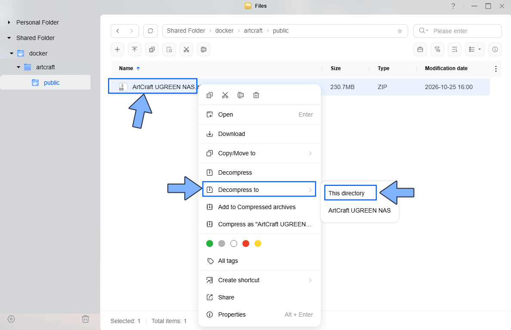Click the briefcase icon in toolbar
Screen dimensions: 511x330
click(420, 49)
